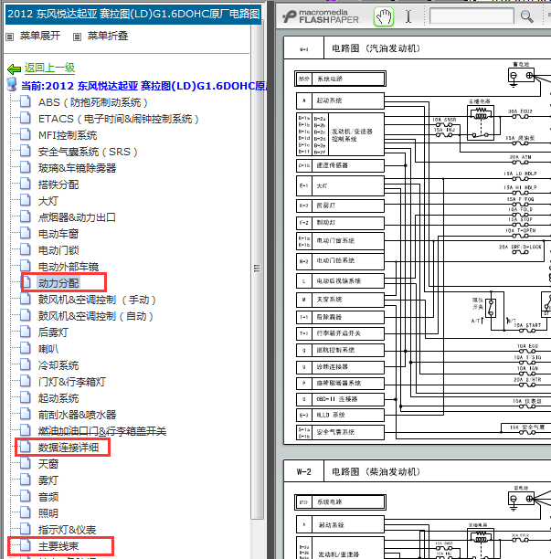Select the 动力分配 item
The image size is (551, 559).
tap(58, 283)
